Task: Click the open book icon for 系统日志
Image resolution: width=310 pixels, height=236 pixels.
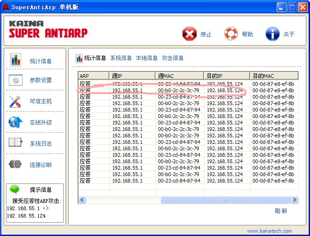Action: 16,142
